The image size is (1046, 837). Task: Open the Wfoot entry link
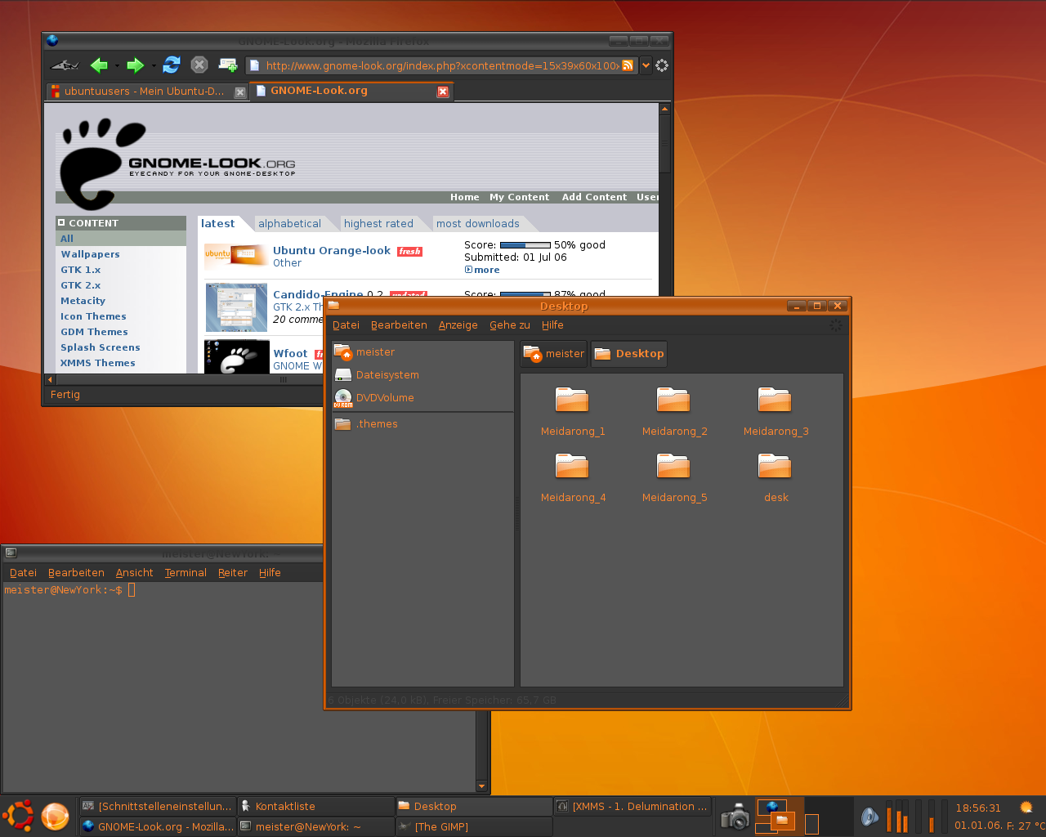pyautogui.click(x=290, y=353)
